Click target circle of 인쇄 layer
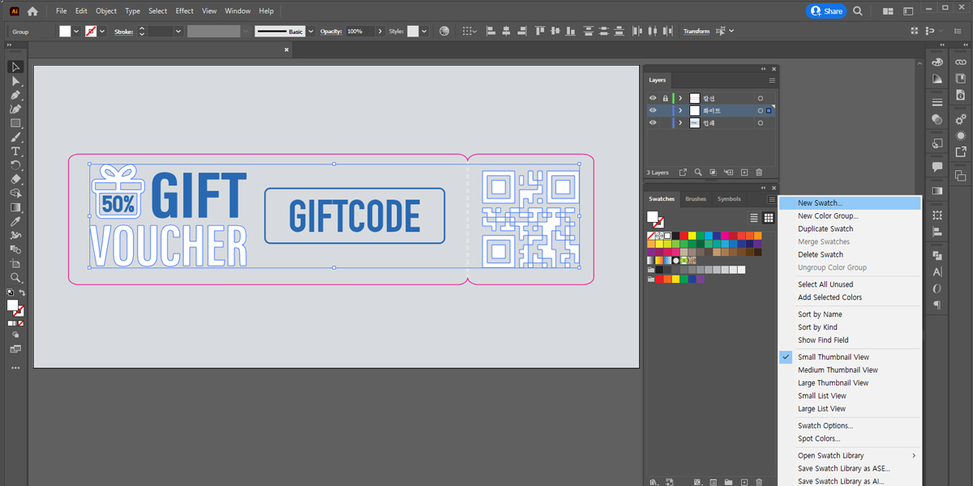Screen dimensions: 973x486 [x=760, y=123]
